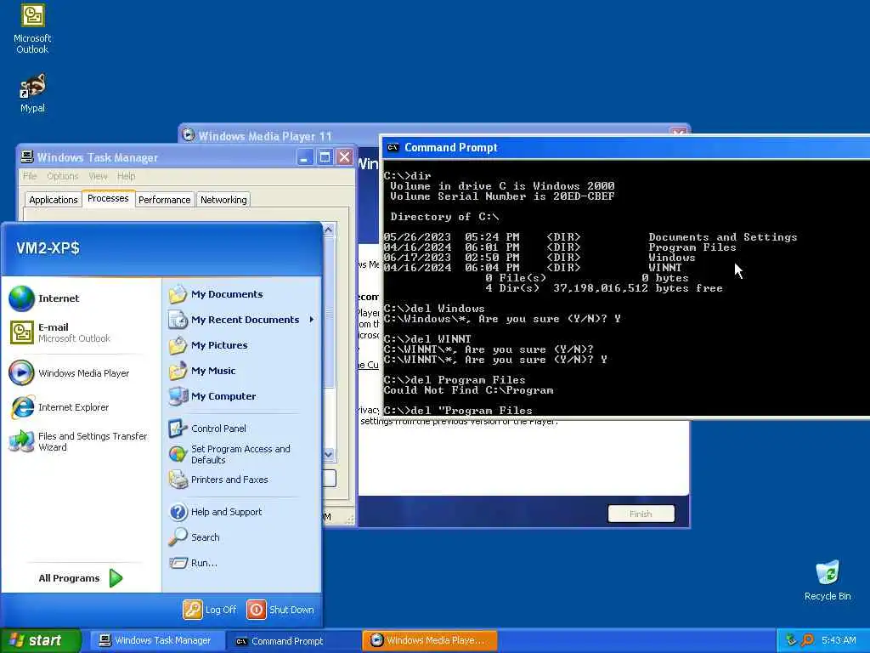The image size is (870, 653).
Task: Click the Task Manager title bar icon
Action: tap(26, 157)
